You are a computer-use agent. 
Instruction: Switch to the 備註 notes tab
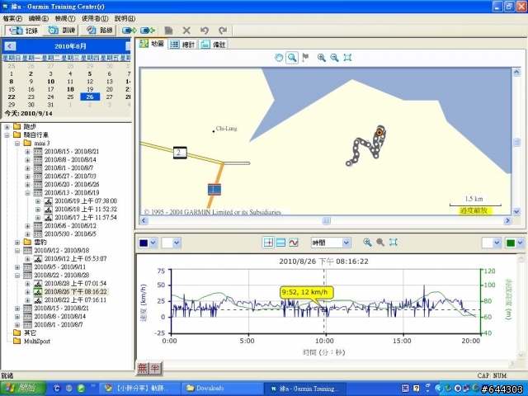(213, 44)
